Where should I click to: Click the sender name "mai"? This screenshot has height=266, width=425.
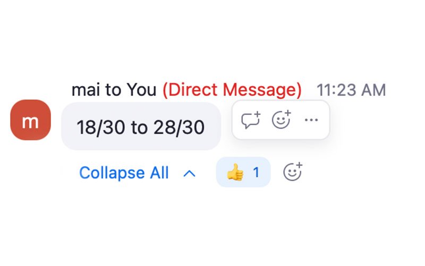[x=86, y=90]
